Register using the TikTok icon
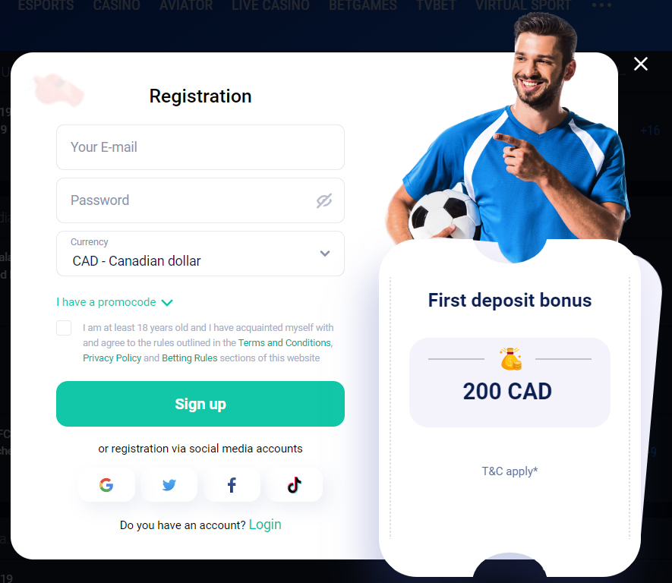672x583 pixels. 295,485
